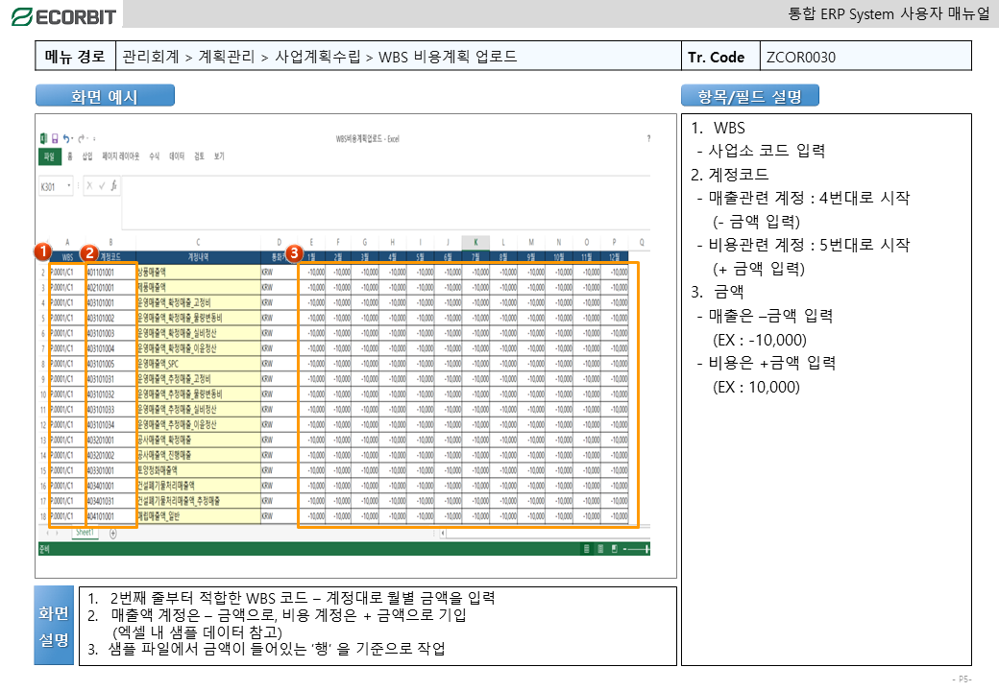Click the Insert Function fx icon
Viewport: 999px width, 691px height.
pyautogui.click(x=113, y=186)
